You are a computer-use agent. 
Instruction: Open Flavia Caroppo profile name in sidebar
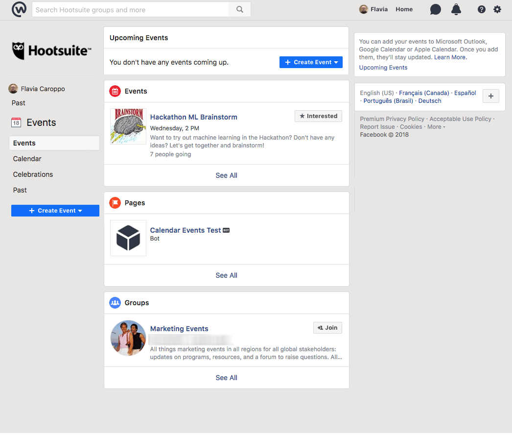[43, 89]
